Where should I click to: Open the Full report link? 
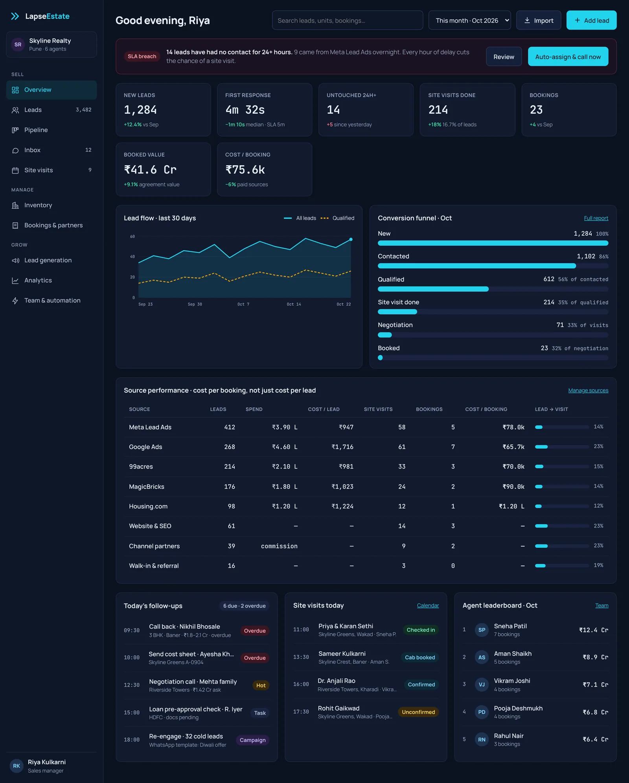pyautogui.click(x=596, y=218)
